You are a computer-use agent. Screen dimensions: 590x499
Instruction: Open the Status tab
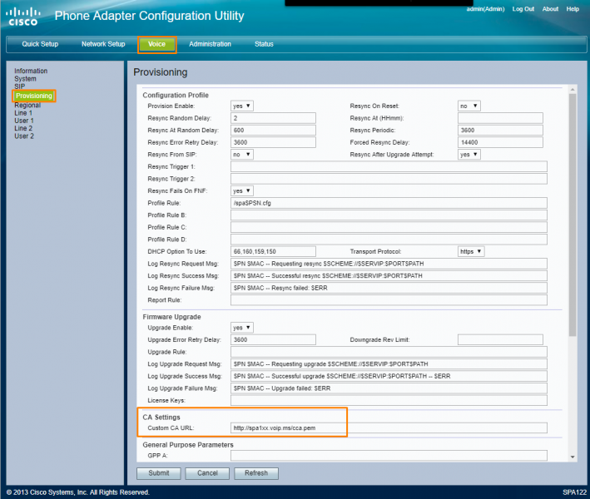[x=264, y=44]
